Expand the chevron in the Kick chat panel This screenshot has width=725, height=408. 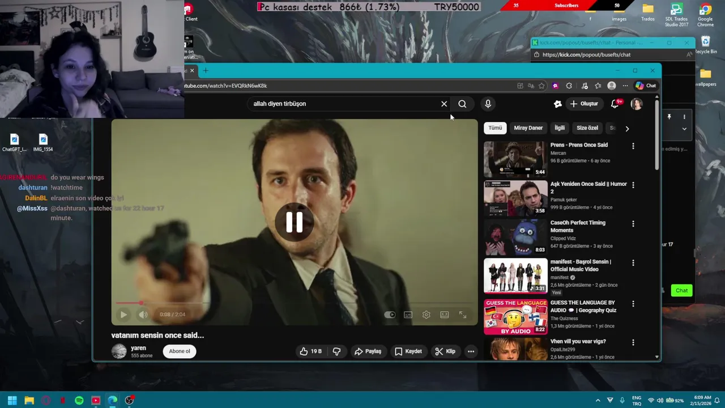pos(684,129)
